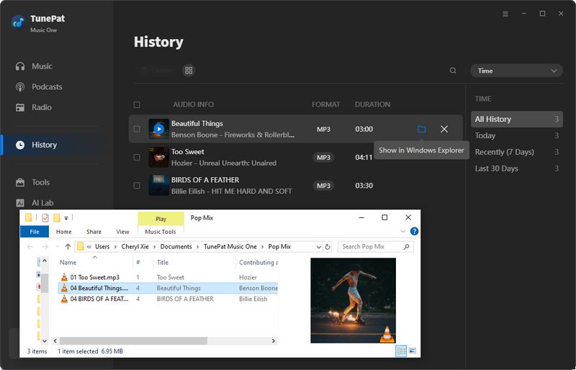Click TunePat Music One in address path
The width and height of the screenshot is (576, 370).
[230, 246]
